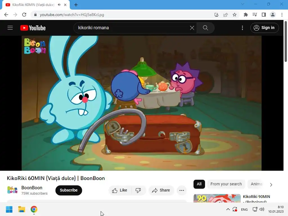288x216 pixels.
Task: Close the KikoRiki 60MIN tab
Action: pos(65,5)
